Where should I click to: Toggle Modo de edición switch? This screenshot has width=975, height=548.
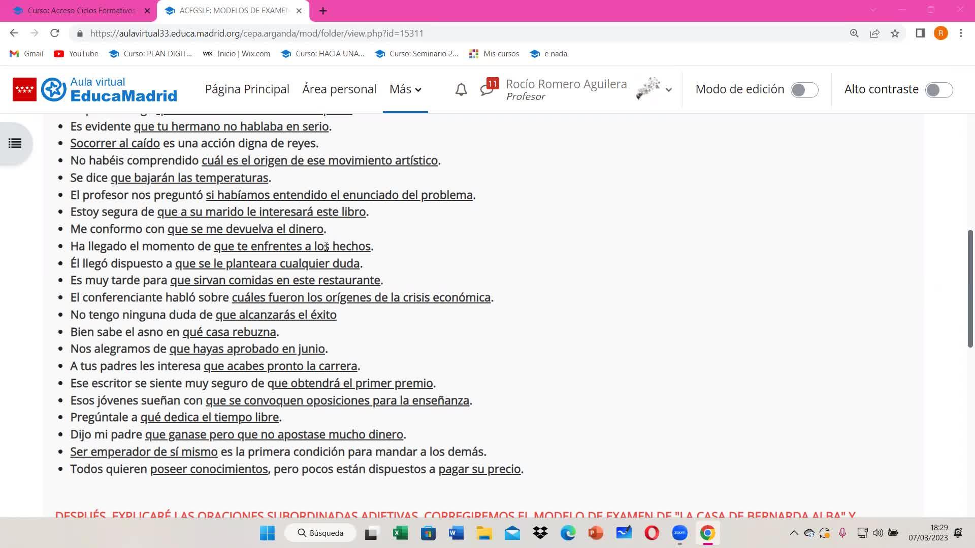click(804, 90)
